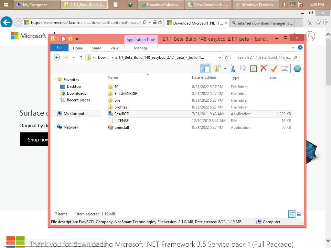Viewport: 331px width, 248px height.
Task: Click Explorer Help question mark icon
Action: 300,48
